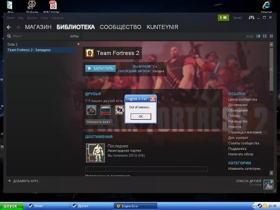280x210 pixels.
Task: Open the Справка menu
Action: [x=57, y=18]
